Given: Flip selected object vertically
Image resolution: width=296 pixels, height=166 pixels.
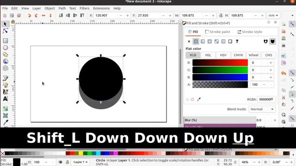Looking at the screenshot, I should click(x=50, y=15).
